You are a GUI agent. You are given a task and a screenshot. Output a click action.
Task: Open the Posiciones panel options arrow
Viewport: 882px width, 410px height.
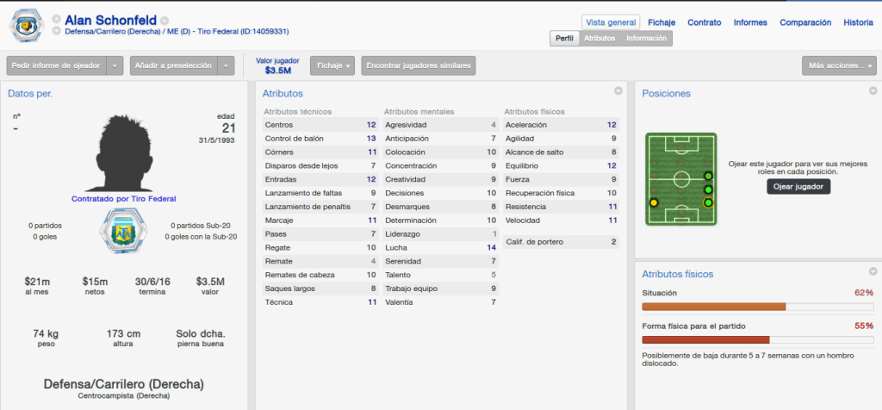tap(873, 90)
